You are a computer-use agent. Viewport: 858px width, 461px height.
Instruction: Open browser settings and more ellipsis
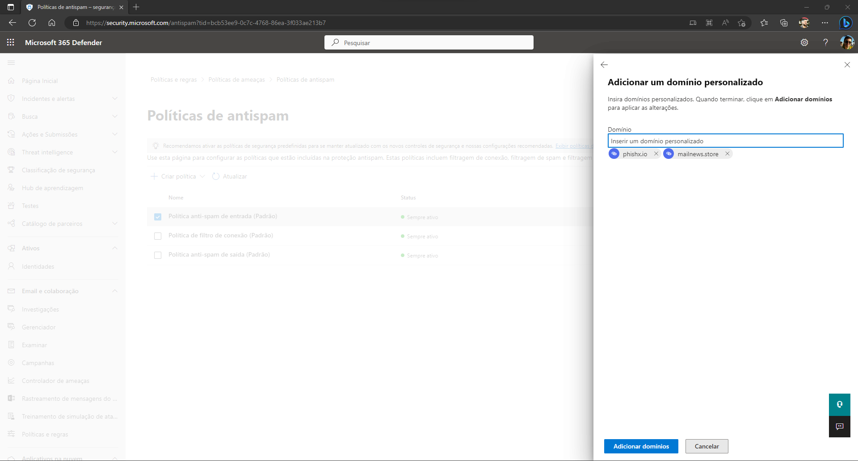825,23
